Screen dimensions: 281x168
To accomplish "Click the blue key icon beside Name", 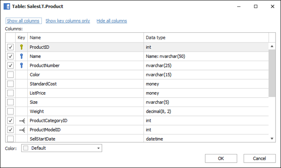I will [22, 56].
